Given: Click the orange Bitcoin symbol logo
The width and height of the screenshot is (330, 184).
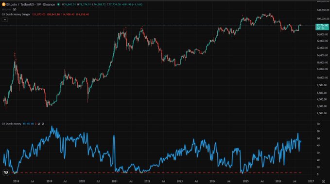Looking at the screenshot, I should [x=3, y=4].
